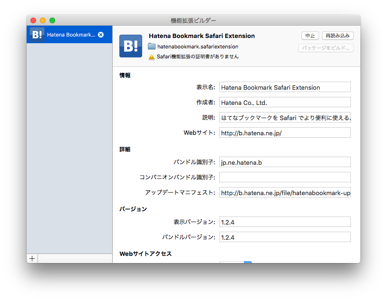Image resolution: width=387 pixels, height=301 pixels.
Task: Click the 表示バージョン field showing 1.2.4
Action: [x=284, y=222]
